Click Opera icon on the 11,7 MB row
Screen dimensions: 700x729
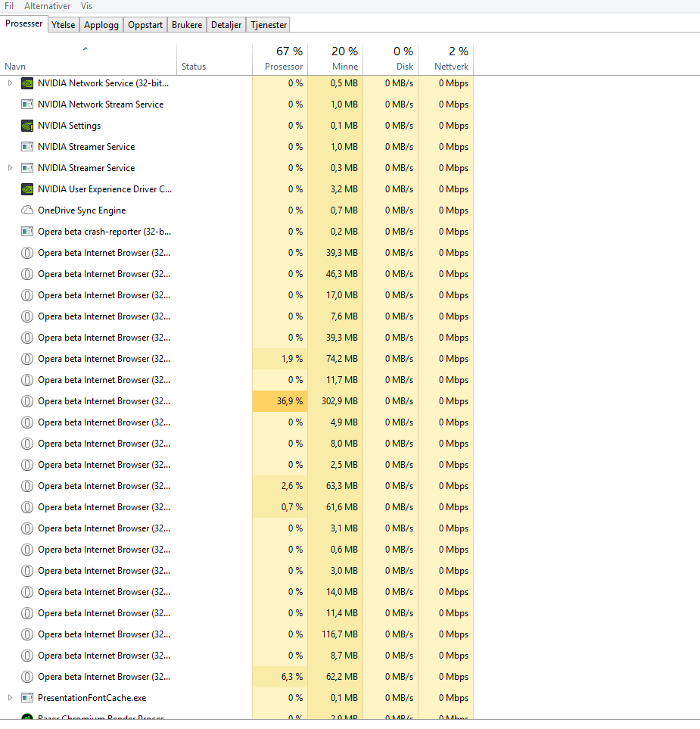[27, 380]
